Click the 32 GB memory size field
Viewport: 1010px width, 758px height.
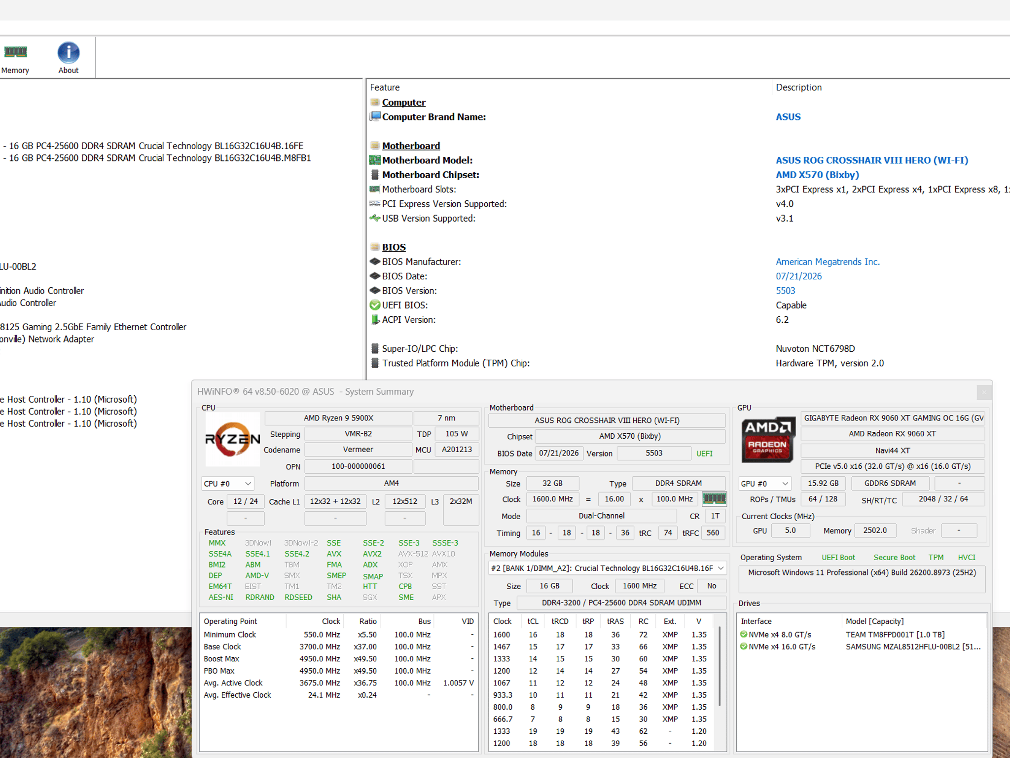[553, 483]
